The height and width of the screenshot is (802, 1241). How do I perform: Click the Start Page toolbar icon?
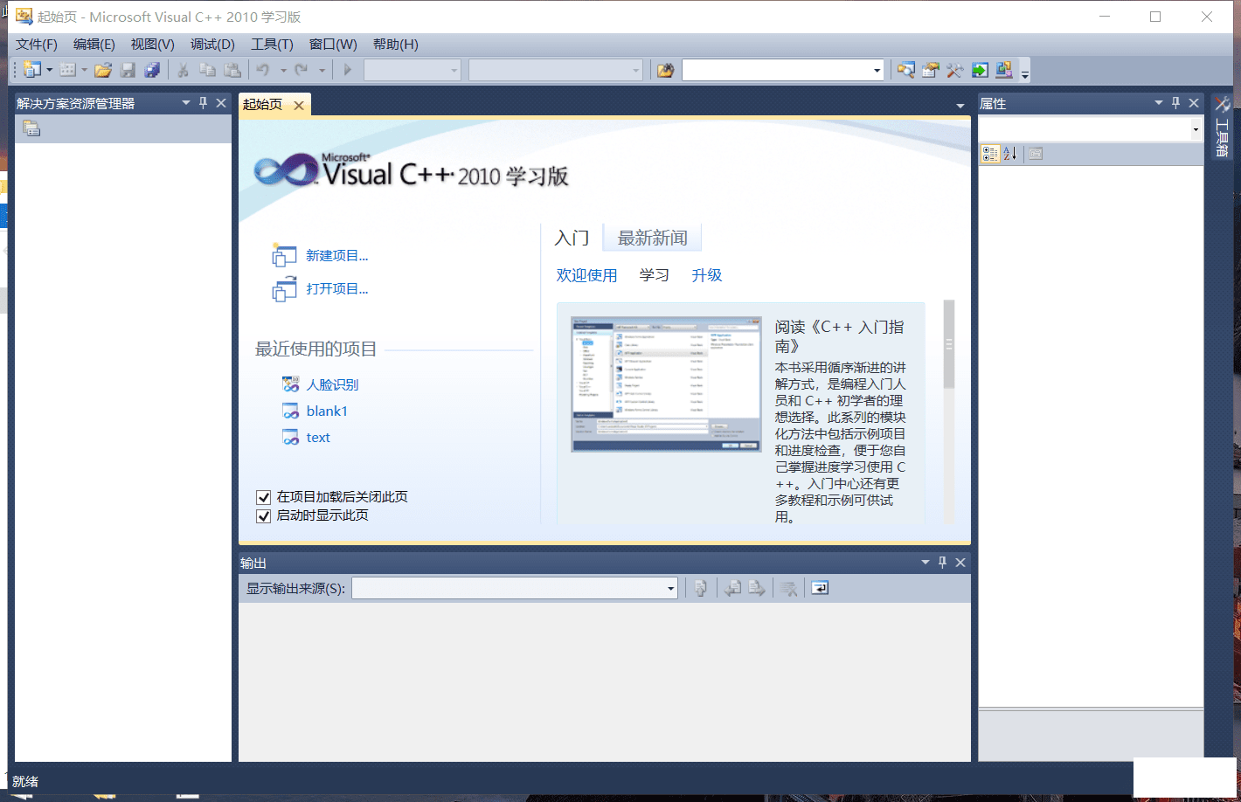click(x=980, y=70)
